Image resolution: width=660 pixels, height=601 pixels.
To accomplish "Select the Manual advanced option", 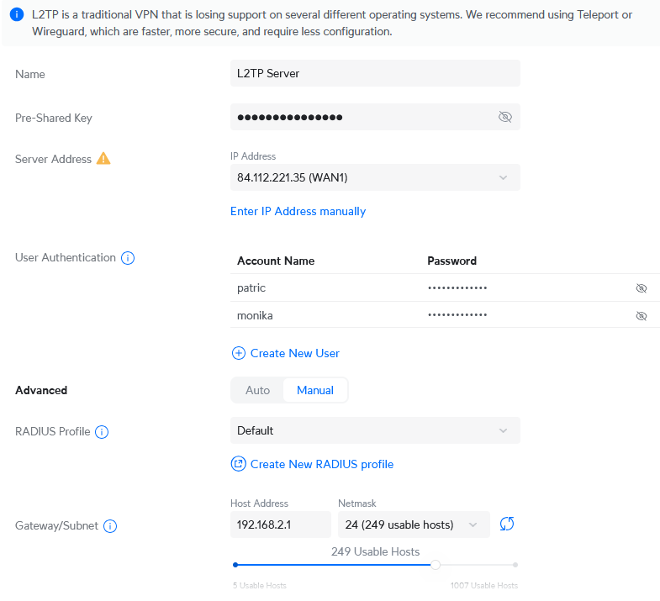I will pyautogui.click(x=315, y=390).
